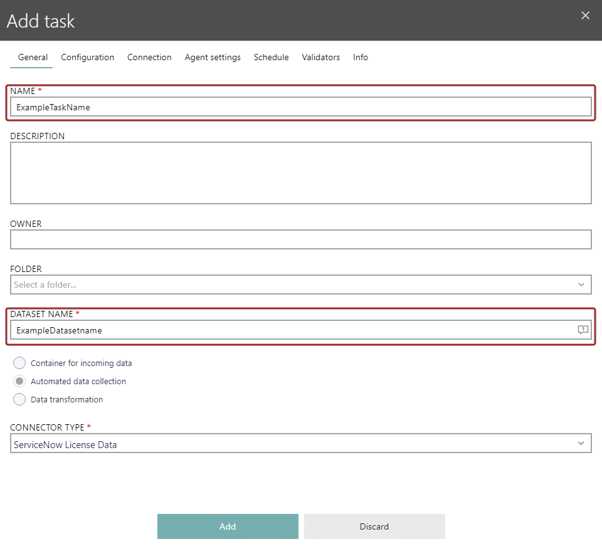Select Data transformation as task type
Image resolution: width=602 pixels, height=549 pixels.
coord(19,399)
